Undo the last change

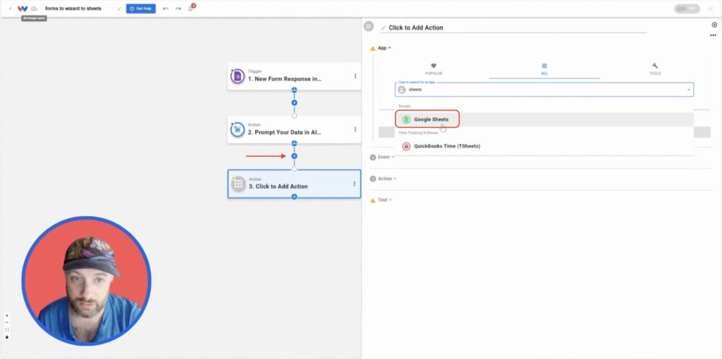(166, 8)
